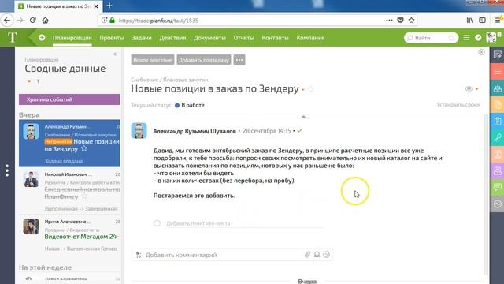Image resolution: width=504 pixels, height=284 pixels.
Task: Open the Снабжение / Плановые закупки breadcrumb
Action: (169, 80)
